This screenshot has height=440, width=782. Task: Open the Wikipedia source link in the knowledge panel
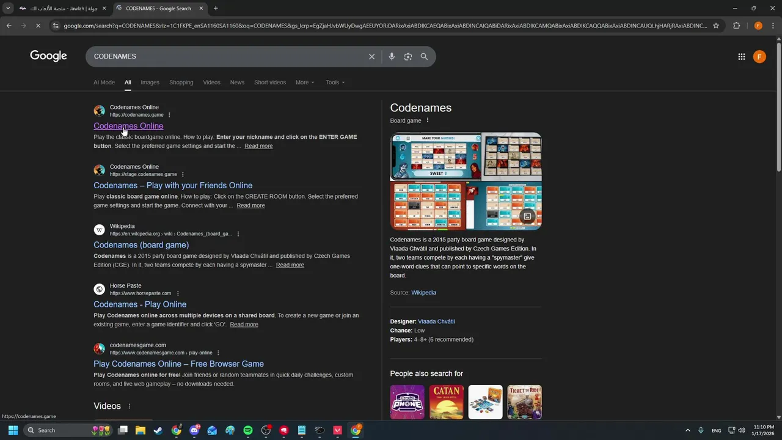click(423, 293)
